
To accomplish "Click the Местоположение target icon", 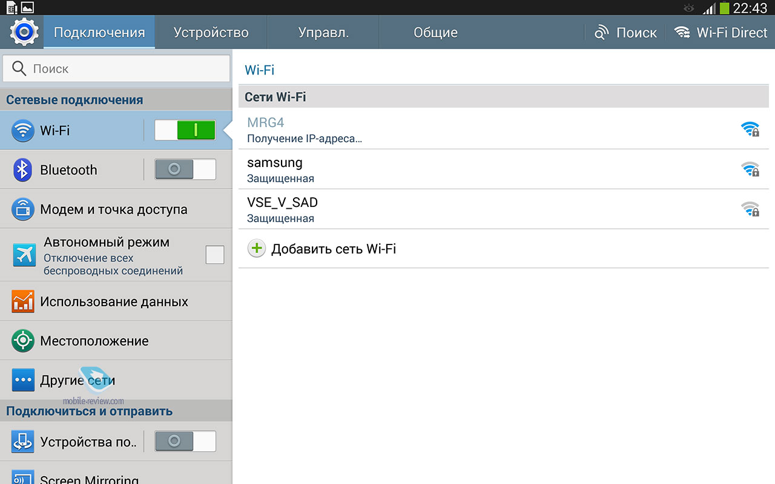I will 23,341.
